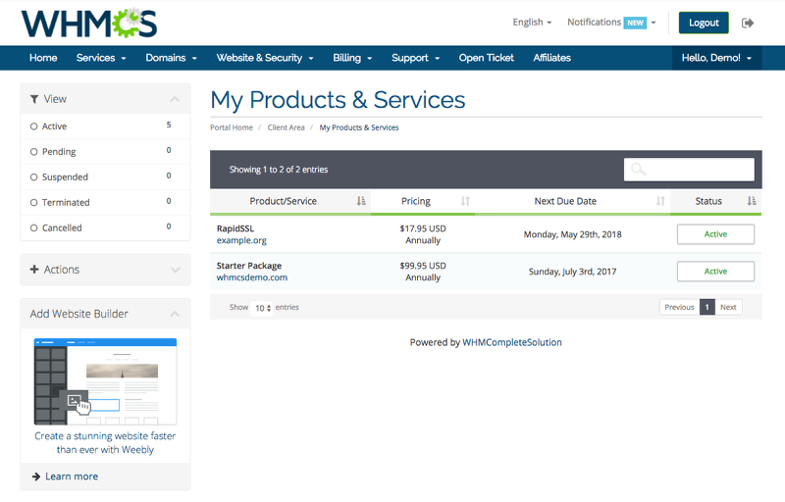Click the Weebly stunning website text link
Screen dimensions: 785x502
105,442
